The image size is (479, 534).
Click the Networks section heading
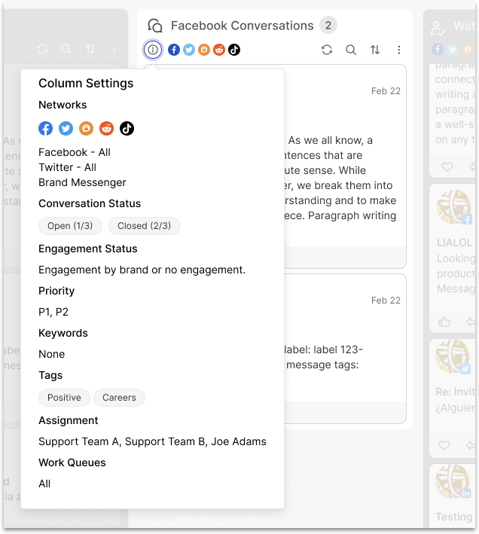[x=63, y=105]
